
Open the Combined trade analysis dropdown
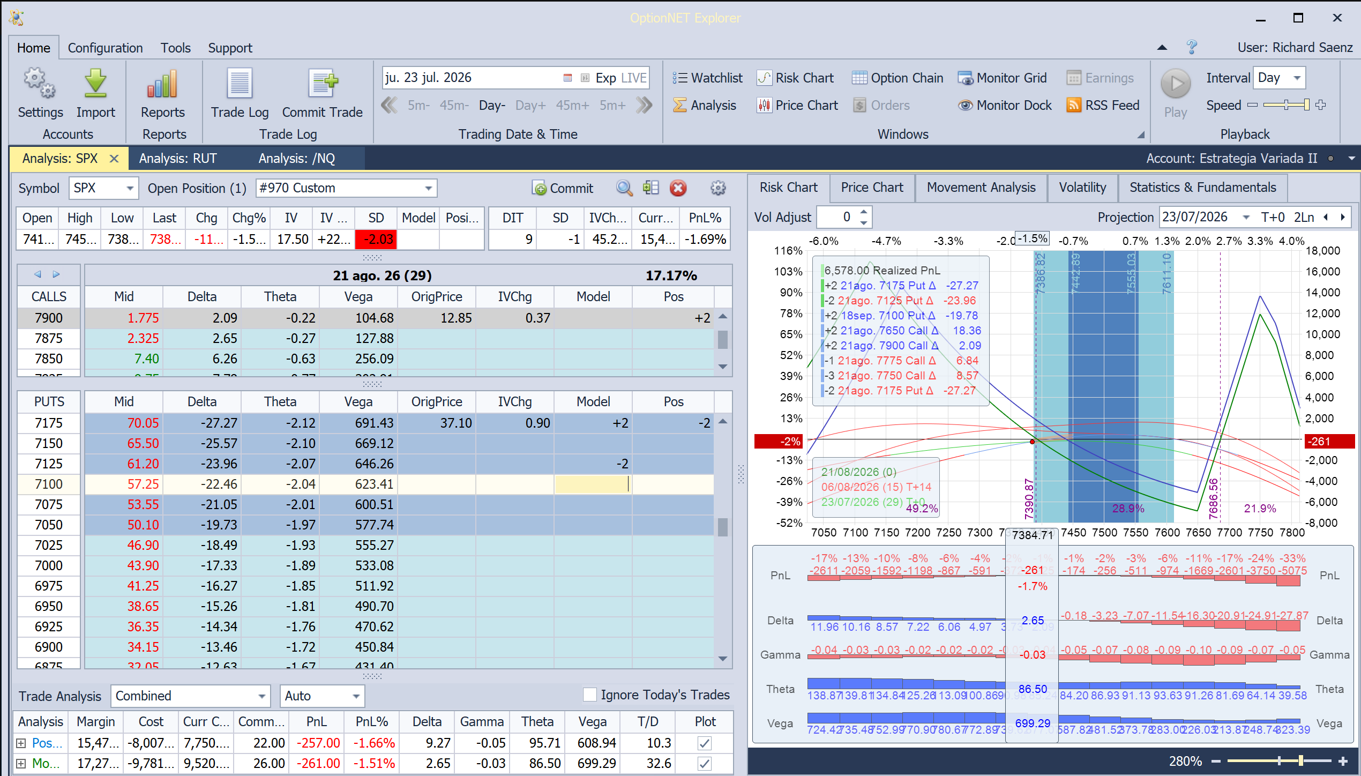pyautogui.click(x=261, y=696)
